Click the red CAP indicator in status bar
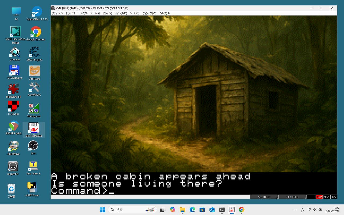344x215 pixels. click(319, 197)
